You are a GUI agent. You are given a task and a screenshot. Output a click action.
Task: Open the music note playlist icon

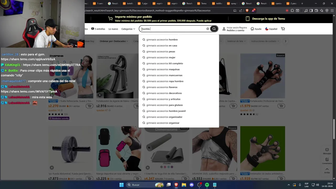coord(306,10)
